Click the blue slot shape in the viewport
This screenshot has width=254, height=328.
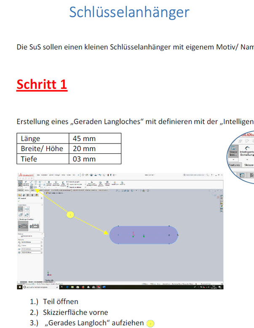pos(144,235)
